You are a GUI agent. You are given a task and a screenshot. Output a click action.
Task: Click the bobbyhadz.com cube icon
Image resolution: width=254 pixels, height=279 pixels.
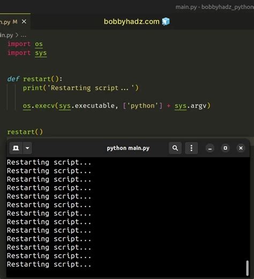click(x=166, y=21)
